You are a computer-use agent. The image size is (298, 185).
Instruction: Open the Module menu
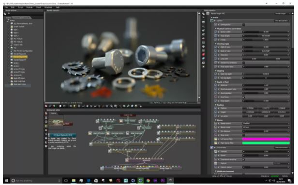pyautogui.click(x=29, y=7)
